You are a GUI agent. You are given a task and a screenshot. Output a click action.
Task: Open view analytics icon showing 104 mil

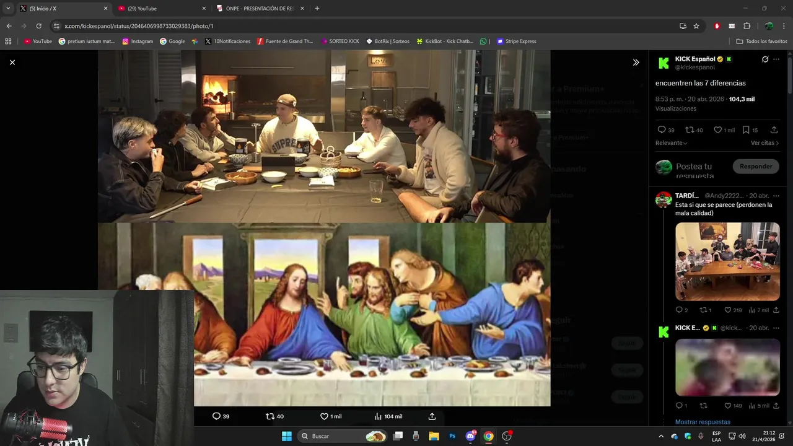pyautogui.click(x=378, y=416)
